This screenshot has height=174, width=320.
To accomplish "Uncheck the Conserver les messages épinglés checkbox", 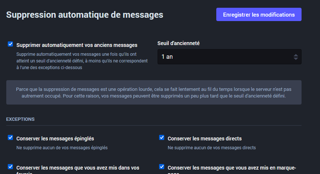I will pyautogui.click(x=10, y=138).
